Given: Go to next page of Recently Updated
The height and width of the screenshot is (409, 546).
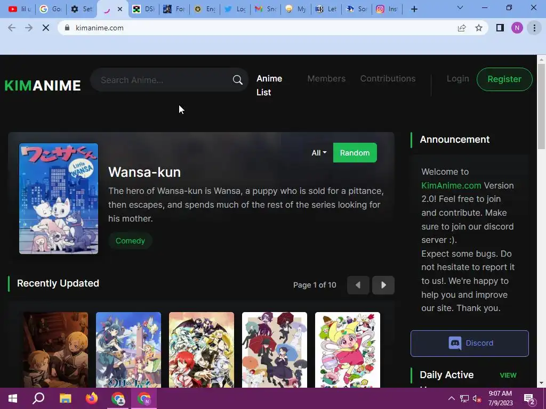Looking at the screenshot, I should 383,285.
